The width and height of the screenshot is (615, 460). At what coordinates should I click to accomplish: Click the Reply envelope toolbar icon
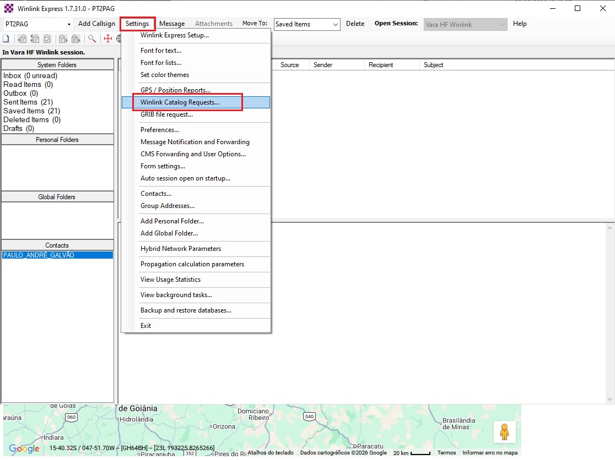22,39
